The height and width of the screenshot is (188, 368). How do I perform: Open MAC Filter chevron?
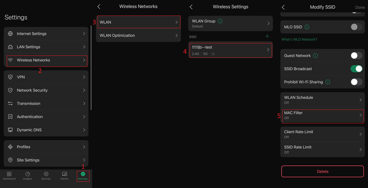(360, 115)
